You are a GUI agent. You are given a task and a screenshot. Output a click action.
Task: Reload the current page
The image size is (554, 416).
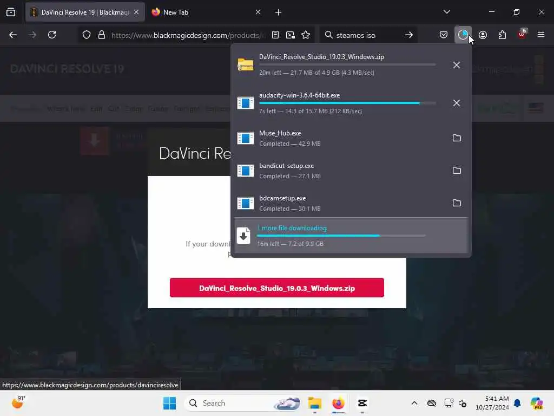52,35
